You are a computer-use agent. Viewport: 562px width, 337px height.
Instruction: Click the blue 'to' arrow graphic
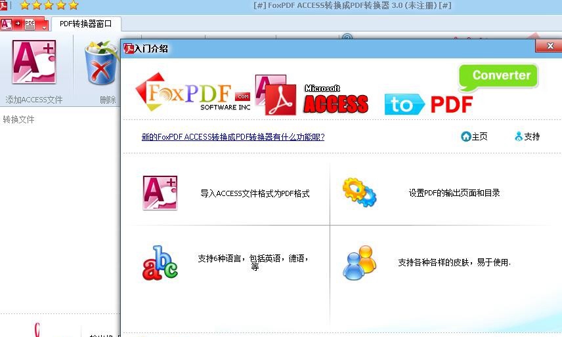pyautogui.click(x=404, y=104)
